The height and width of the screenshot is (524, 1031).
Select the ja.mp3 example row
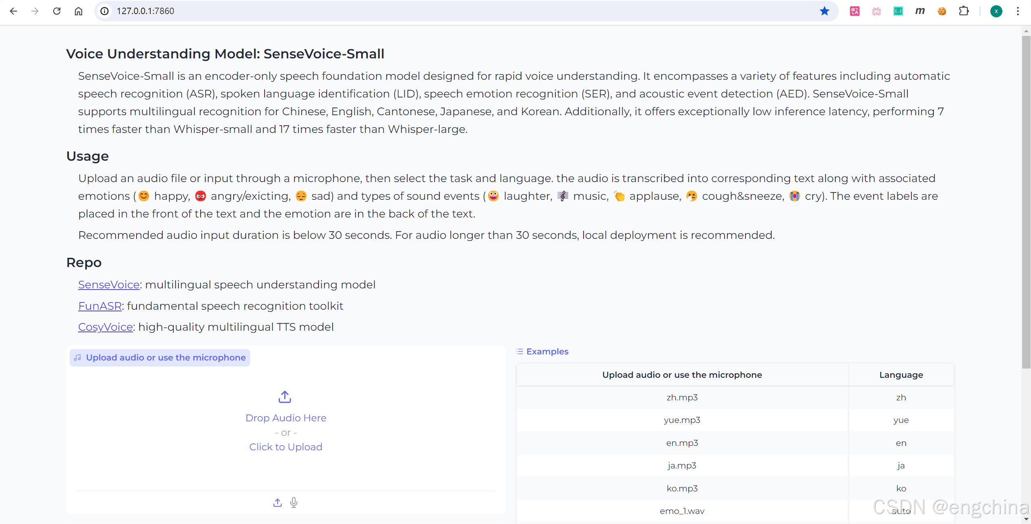click(x=735, y=466)
